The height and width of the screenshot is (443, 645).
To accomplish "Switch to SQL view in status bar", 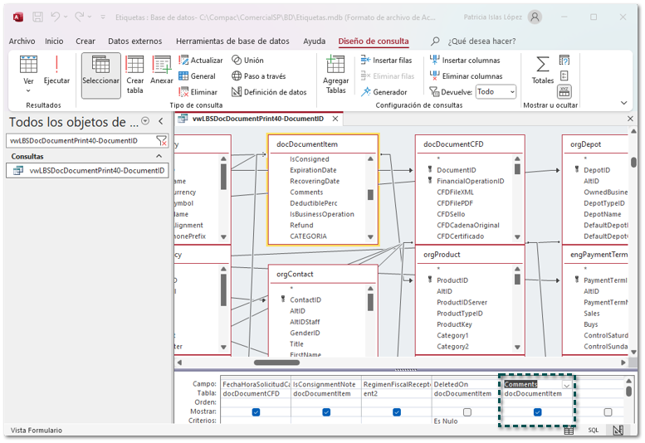I will click(x=594, y=431).
